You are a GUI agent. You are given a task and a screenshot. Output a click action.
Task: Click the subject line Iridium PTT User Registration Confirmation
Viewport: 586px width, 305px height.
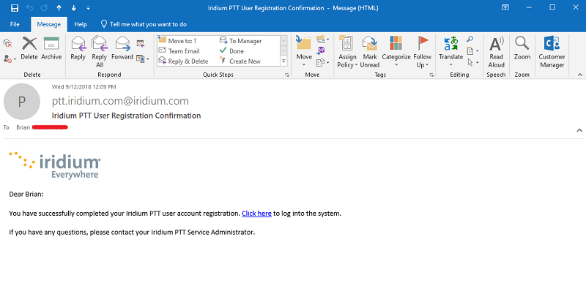(126, 116)
